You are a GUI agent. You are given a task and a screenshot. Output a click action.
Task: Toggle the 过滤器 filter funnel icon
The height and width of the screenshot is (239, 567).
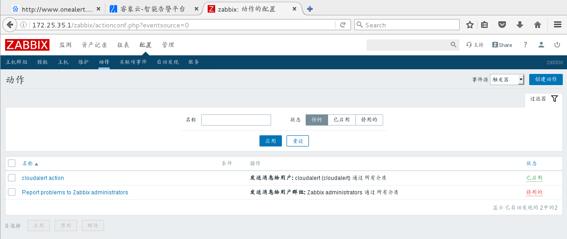coord(554,99)
